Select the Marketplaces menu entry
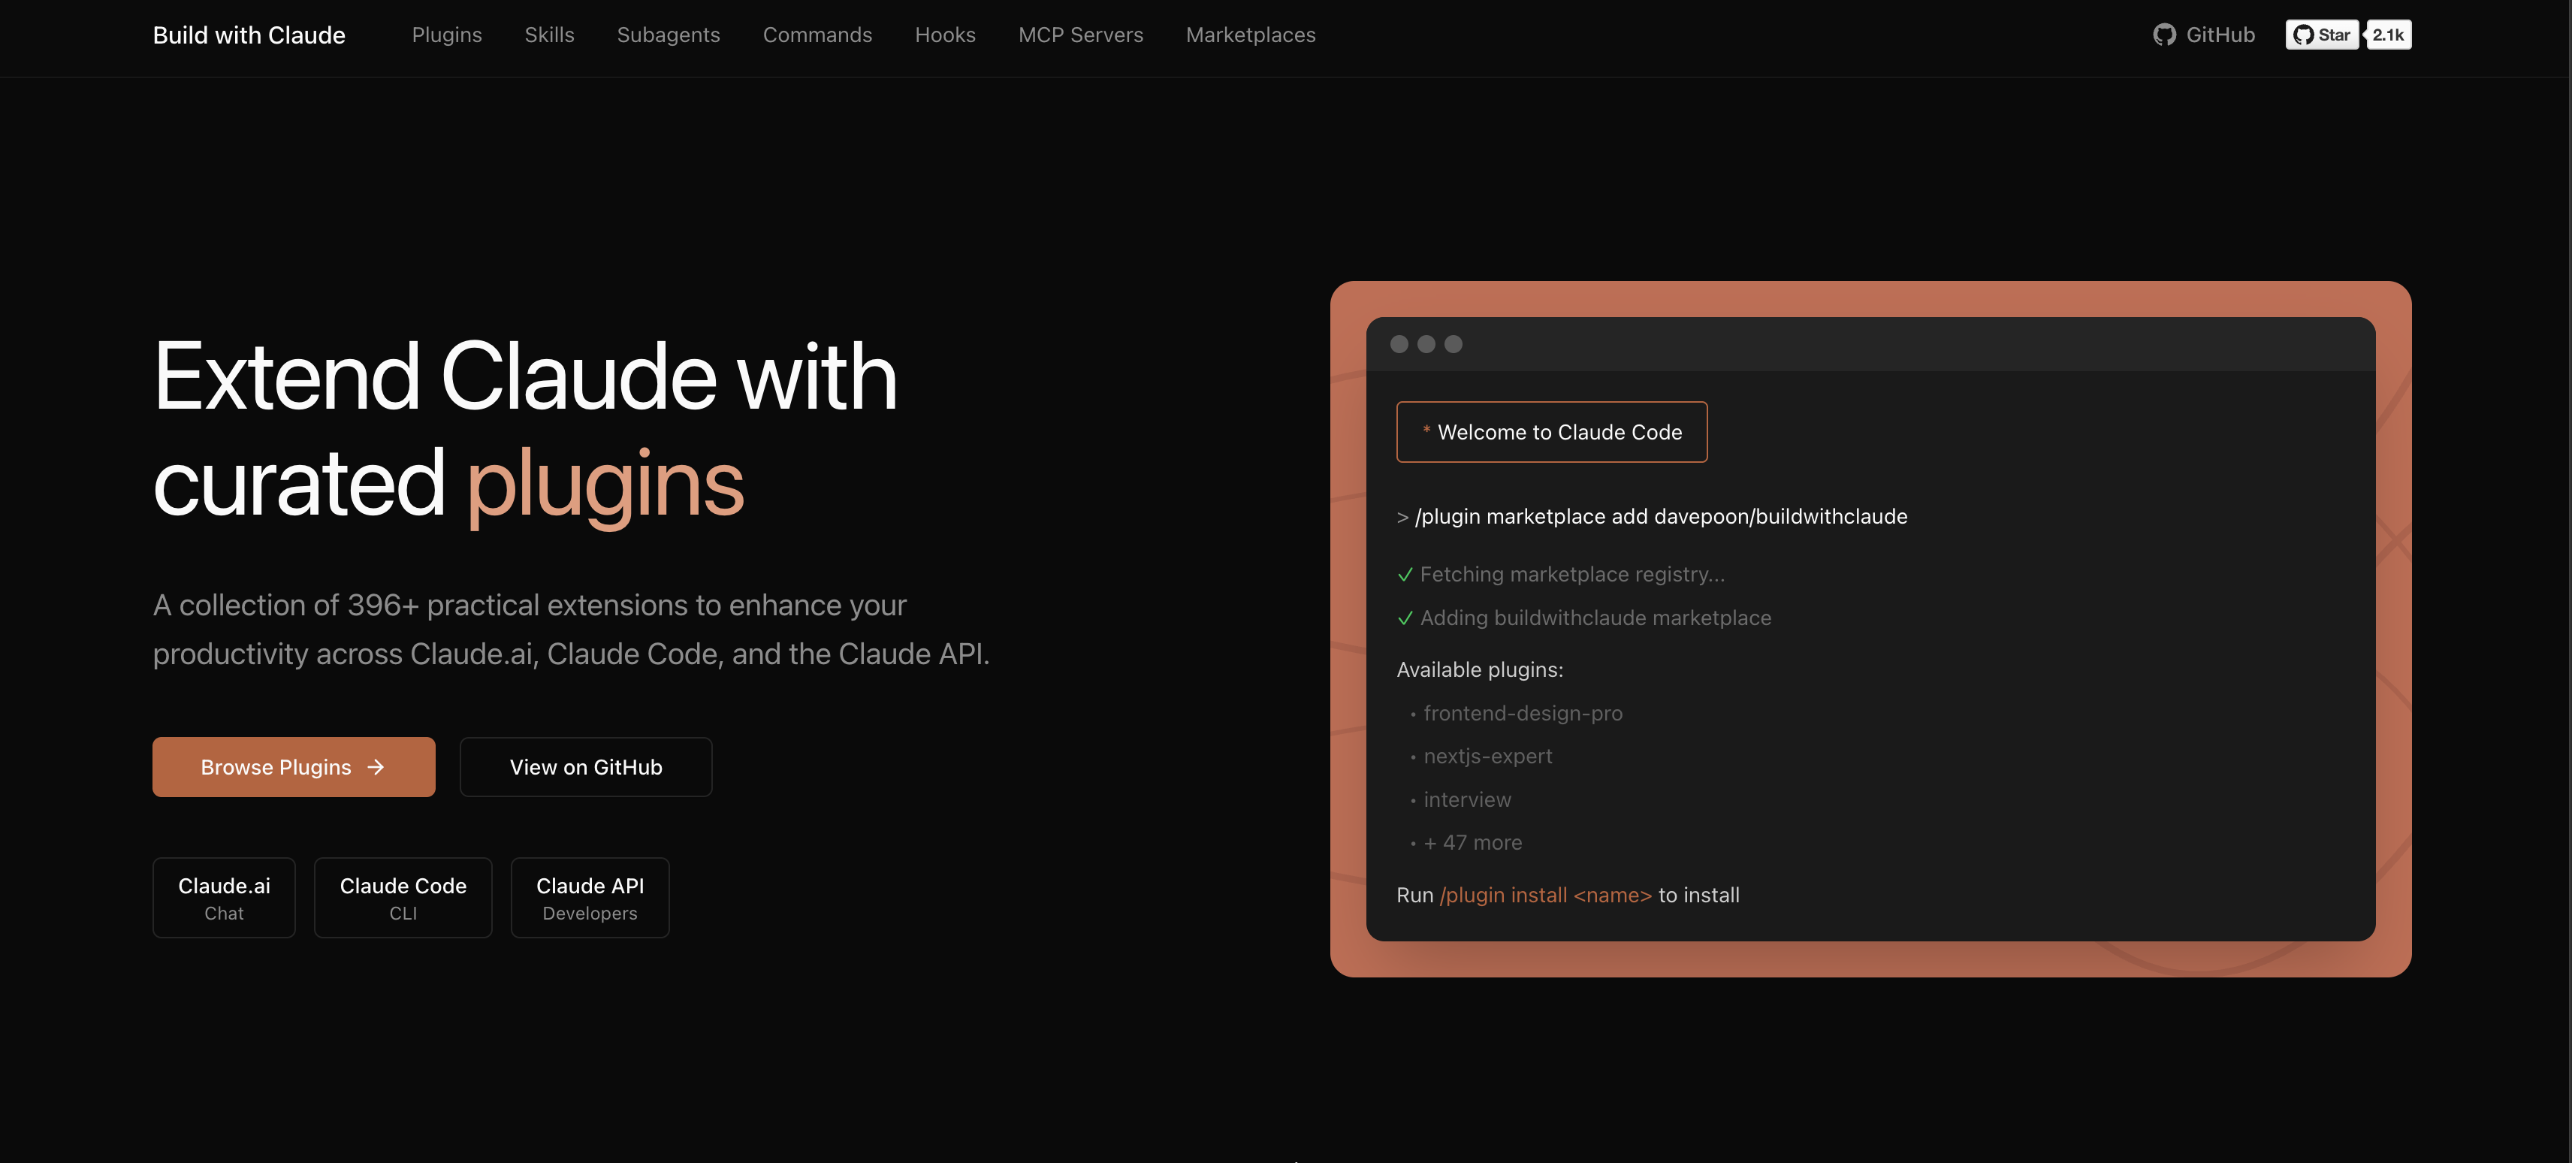The image size is (2572, 1163). click(1250, 34)
